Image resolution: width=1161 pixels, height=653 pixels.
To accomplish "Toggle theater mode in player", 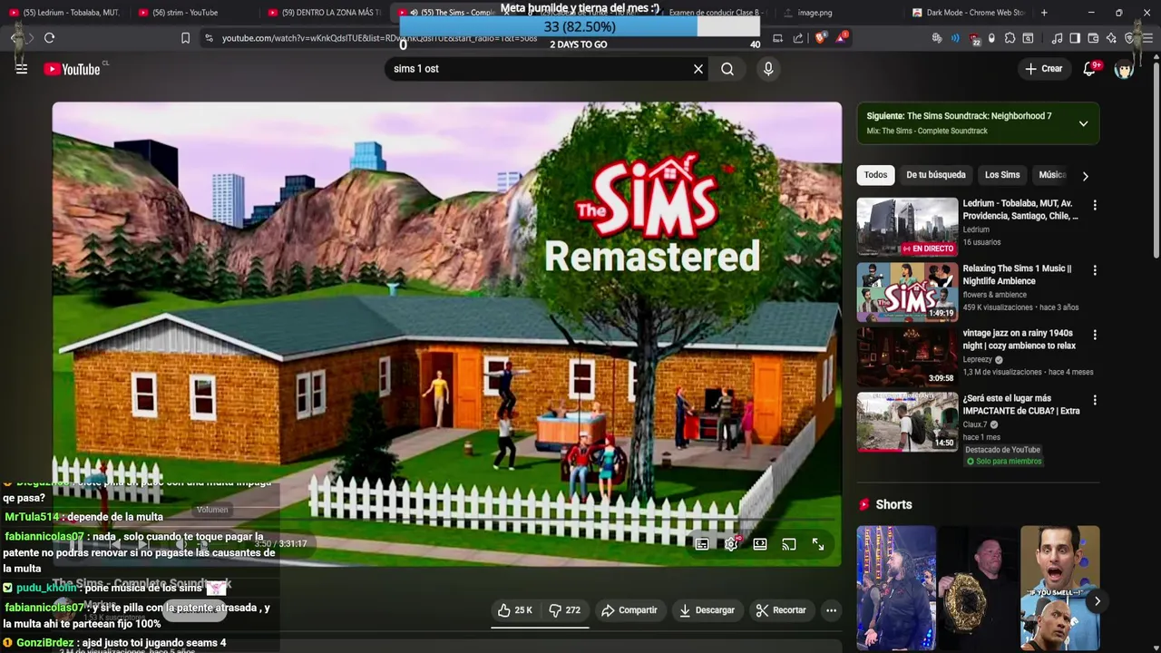I will coord(760,544).
